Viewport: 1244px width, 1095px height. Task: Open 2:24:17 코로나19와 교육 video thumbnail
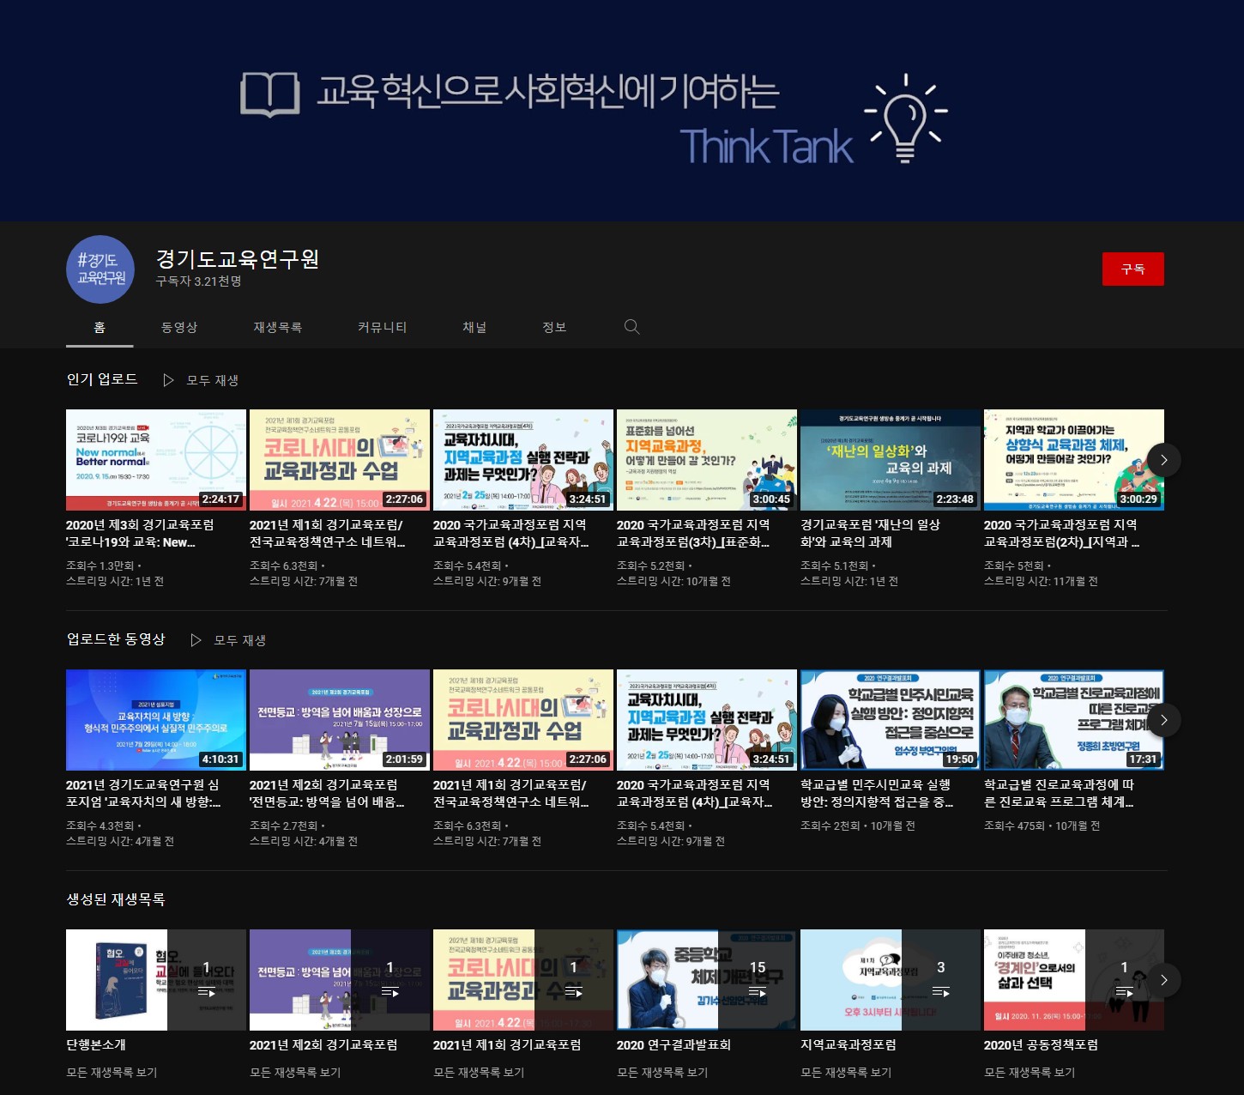[156, 460]
